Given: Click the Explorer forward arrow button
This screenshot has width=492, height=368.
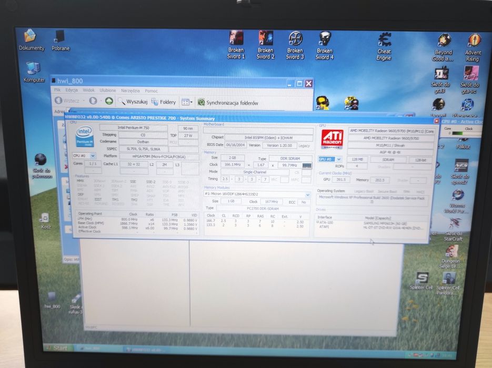Looking at the screenshot, I should pos(93,100).
